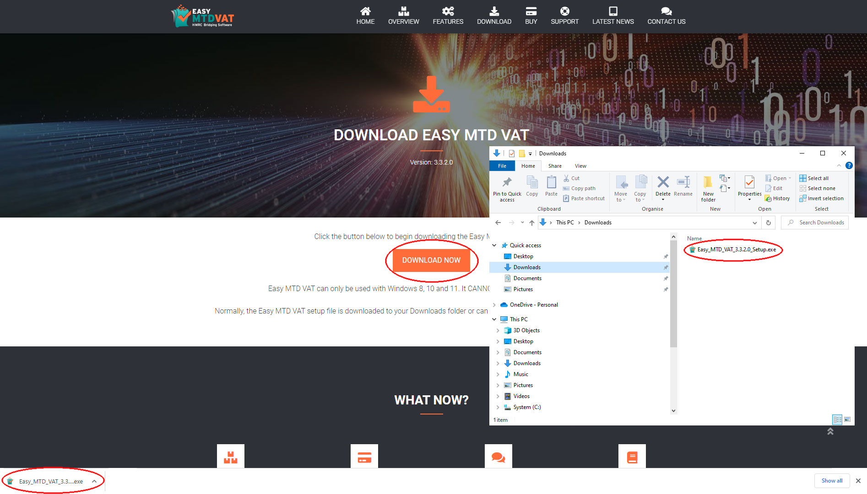Click Paste shortcut in ribbon

click(x=584, y=198)
